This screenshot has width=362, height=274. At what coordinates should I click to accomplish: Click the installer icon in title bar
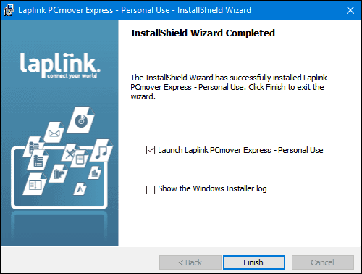[9, 10]
